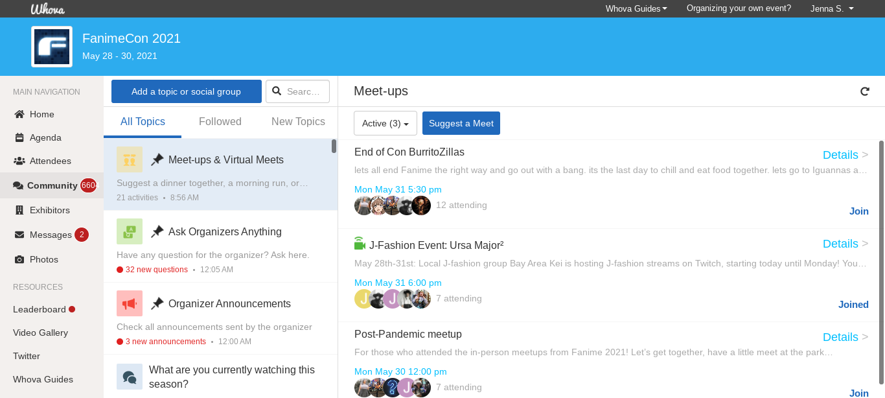Open the FanimeCon event logo thumbnail
Image resolution: width=885 pixels, height=398 pixels.
click(x=52, y=47)
